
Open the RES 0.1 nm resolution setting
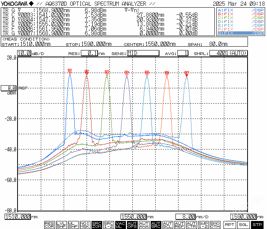point(91,53)
